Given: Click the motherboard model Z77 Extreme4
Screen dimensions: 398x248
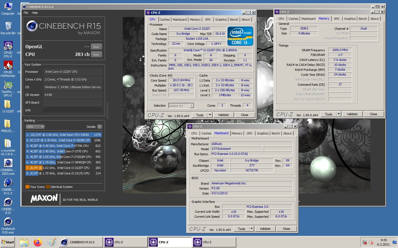Looking at the screenshot, I should (237, 149).
